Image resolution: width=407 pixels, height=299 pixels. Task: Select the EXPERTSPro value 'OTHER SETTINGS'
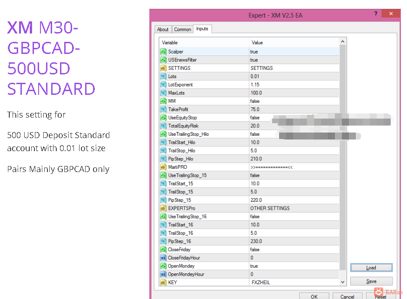(x=270, y=208)
